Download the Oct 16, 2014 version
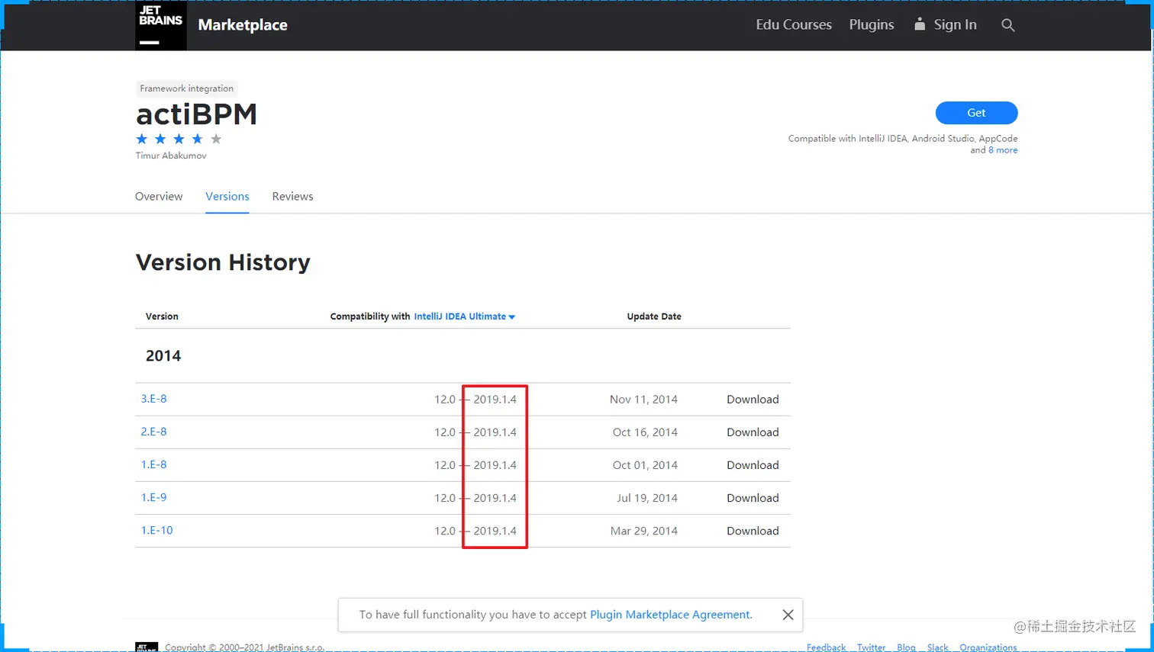This screenshot has width=1154, height=652. pyautogui.click(x=753, y=432)
